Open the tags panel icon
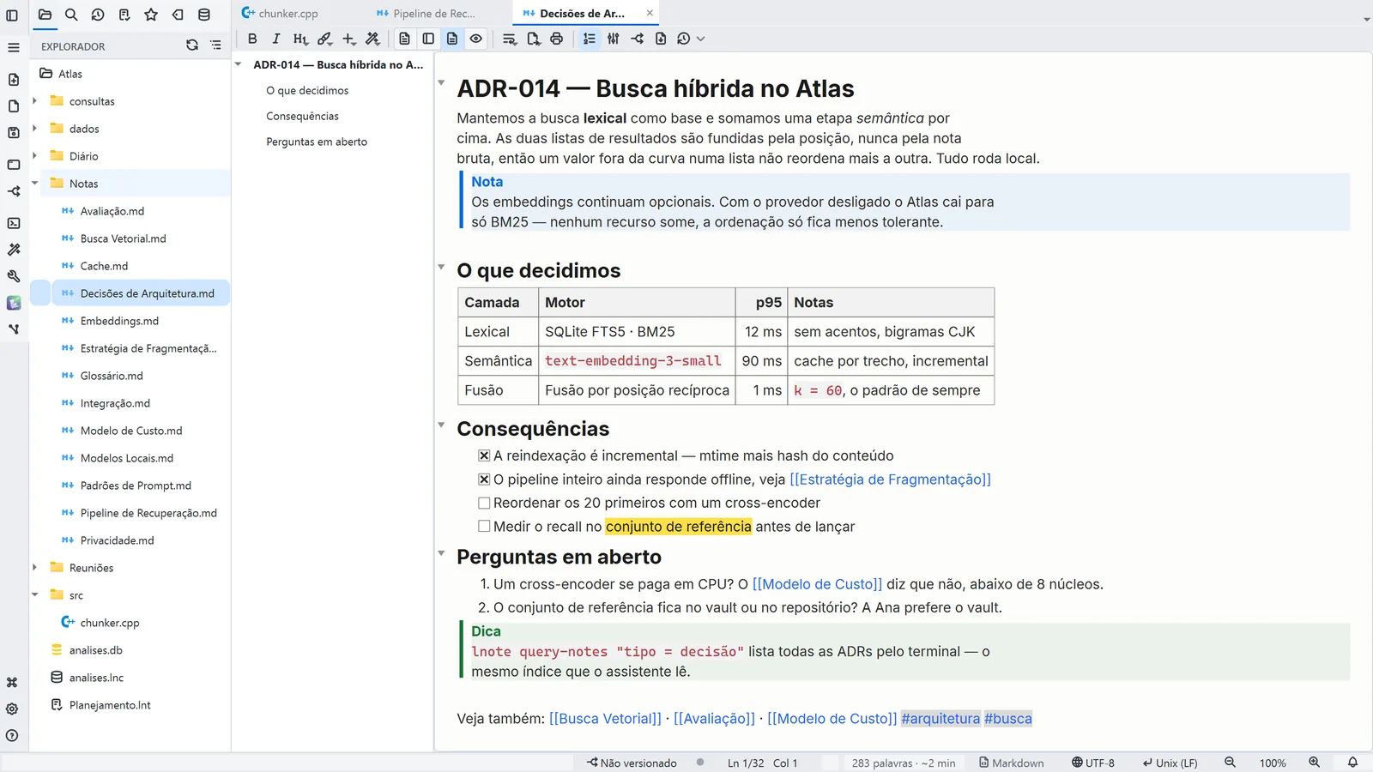Image resolution: width=1373 pixels, height=772 pixels. 178,15
